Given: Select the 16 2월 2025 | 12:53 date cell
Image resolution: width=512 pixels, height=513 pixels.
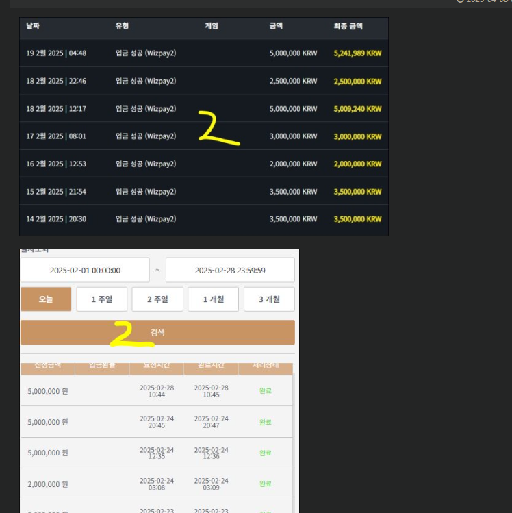Looking at the screenshot, I should click(x=56, y=164).
